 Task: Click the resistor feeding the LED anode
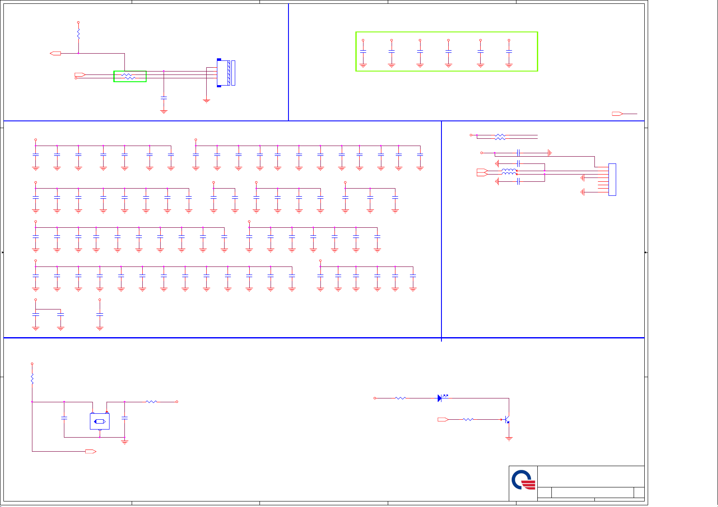click(400, 398)
